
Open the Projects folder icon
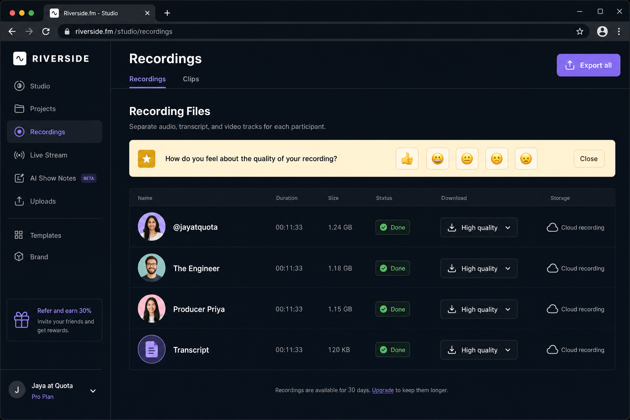pyautogui.click(x=19, y=109)
